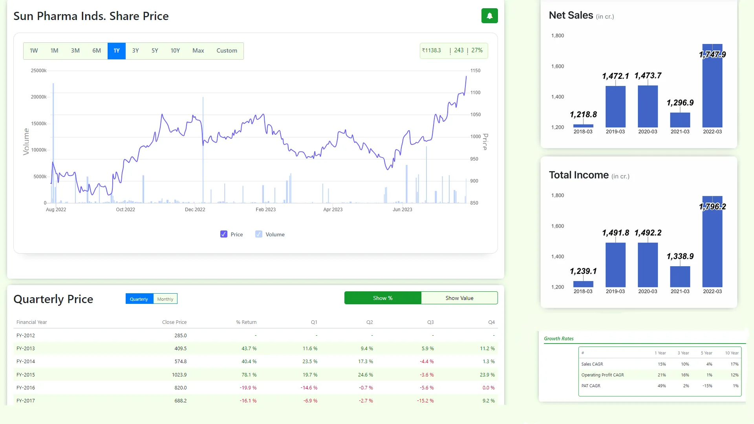This screenshot has width=754, height=424.
Task: Click PAT CAGR 1 Year value 49%
Action: pos(662,386)
